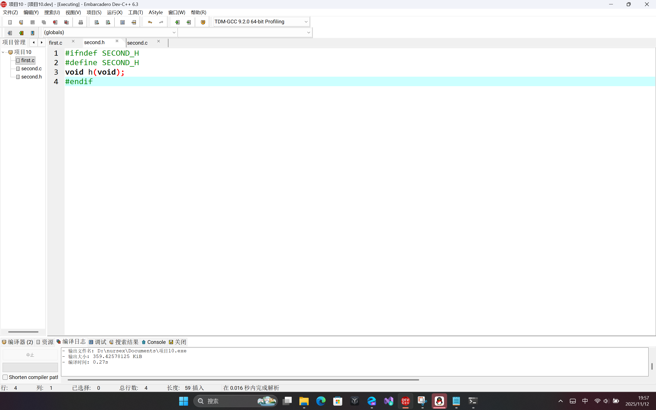Click the New file toolbar icon

[x=10, y=22]
